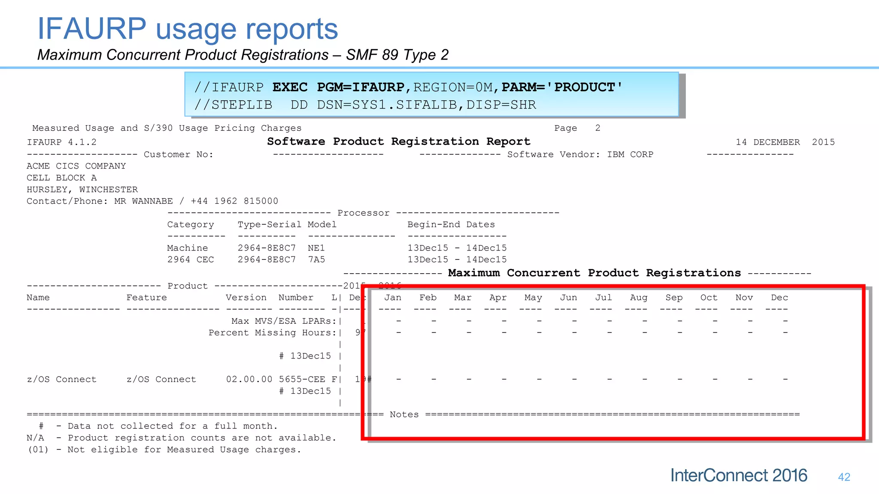
Task: Click the 'Type-Serial' column header
Action: 270,224
